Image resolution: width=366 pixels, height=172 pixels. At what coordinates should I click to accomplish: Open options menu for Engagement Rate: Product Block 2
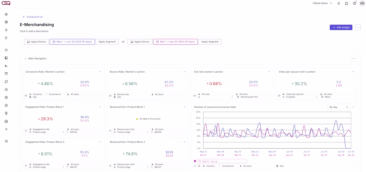(x=100, y=142)
